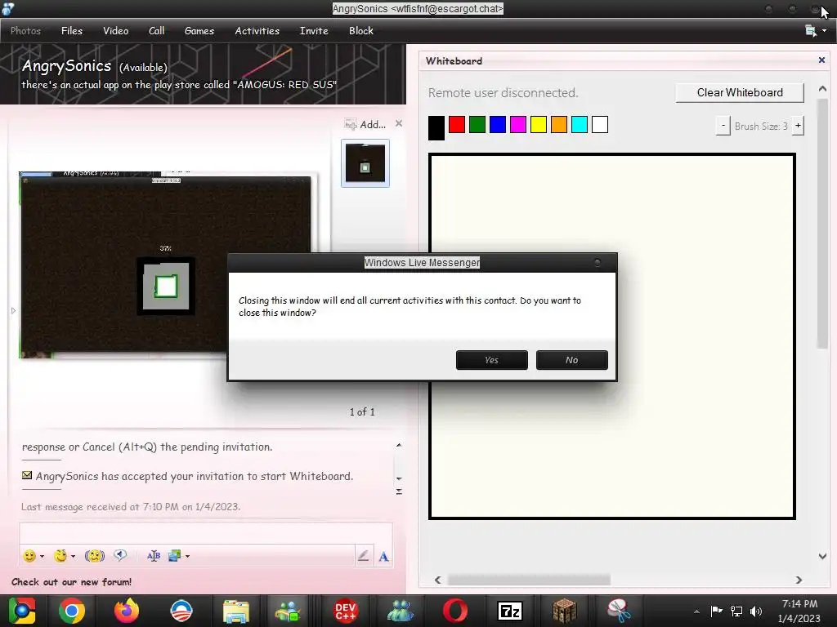Viewport: 837px width, 627px height.
Task: Open Dev-C++ from the taskbar
Action: click(x=346, y=611)
